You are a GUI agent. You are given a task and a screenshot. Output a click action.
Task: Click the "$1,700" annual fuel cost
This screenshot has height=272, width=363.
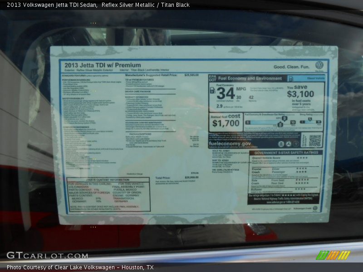coord(226,123)
